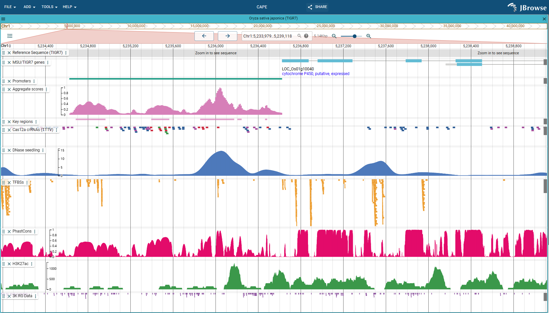Open PhastCons track options menu
This screenshot has height=313, width=549.
[35, 232]
